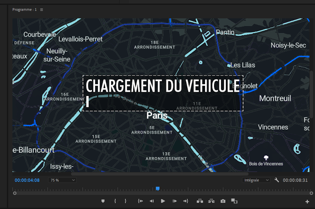Click the Mark Out bracket icon

click(125, 201)
